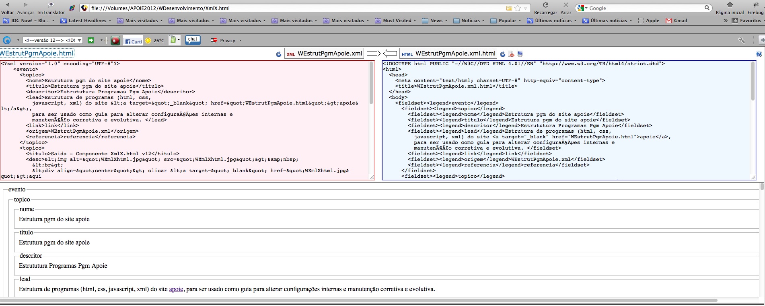765x306 pixels.
Task: Click the wrench settings icon in toolbar
Action: pos(742,40)
